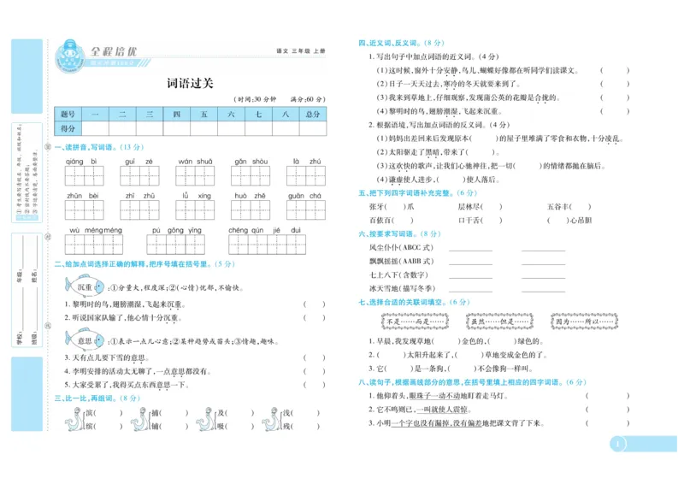Screen dimensions: 684x484
Task: Click the blank in 张牙( )爪
Action: click(396, 206)
